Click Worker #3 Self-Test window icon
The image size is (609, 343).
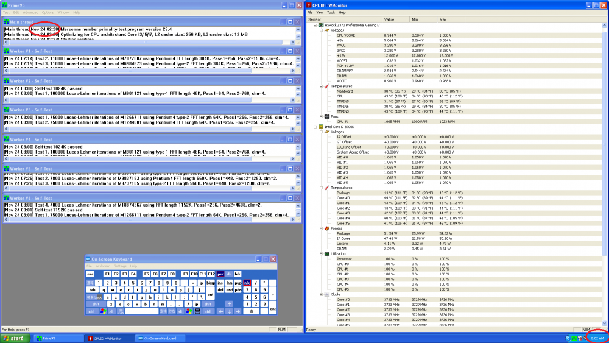pos(6,110)
